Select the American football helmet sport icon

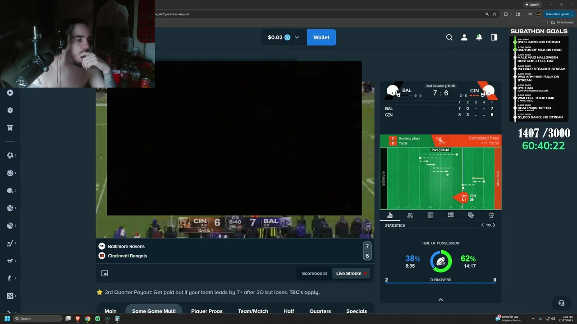[10, 190]
